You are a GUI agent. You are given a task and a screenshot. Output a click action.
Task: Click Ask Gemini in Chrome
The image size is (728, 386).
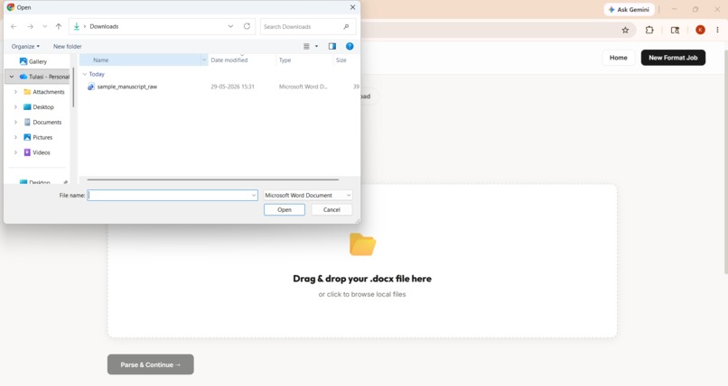pyautogui.click(x=629, y=9)
